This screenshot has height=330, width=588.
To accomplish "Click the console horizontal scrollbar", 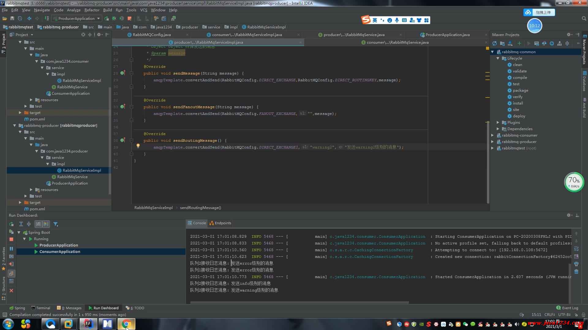I will (x=300, y=302).
